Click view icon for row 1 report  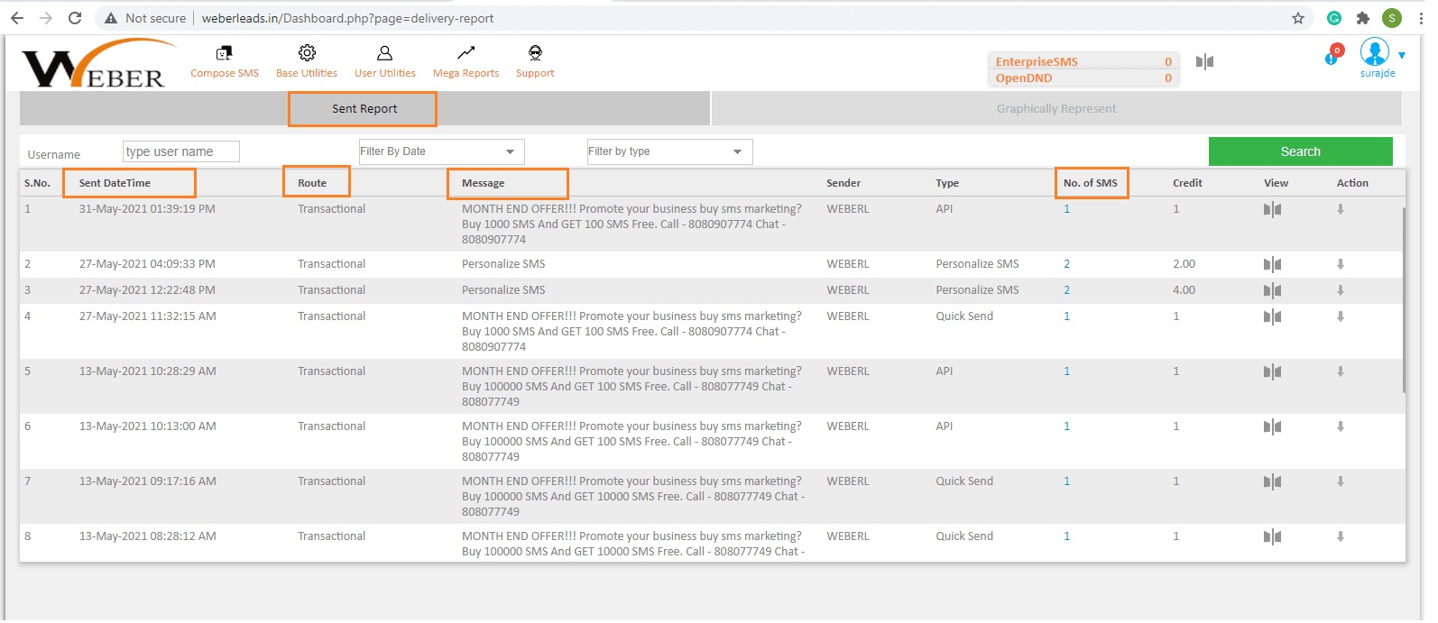pyautogui.click(x=1272, y=210)
